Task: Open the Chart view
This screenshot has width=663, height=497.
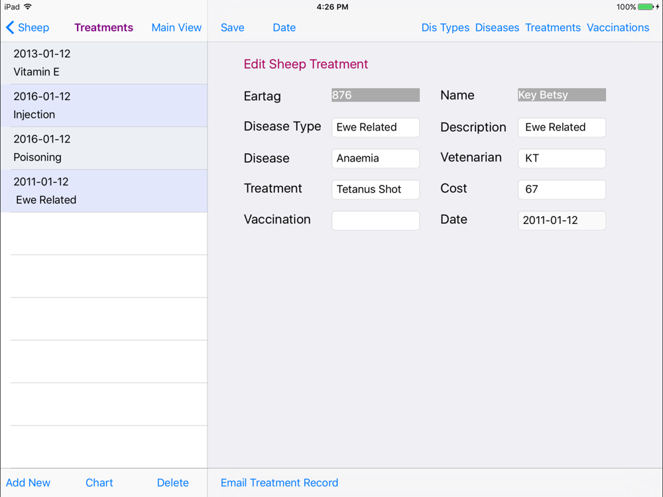Action: (99, 482)
